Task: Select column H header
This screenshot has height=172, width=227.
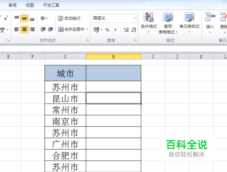Action: coord(113,57)
